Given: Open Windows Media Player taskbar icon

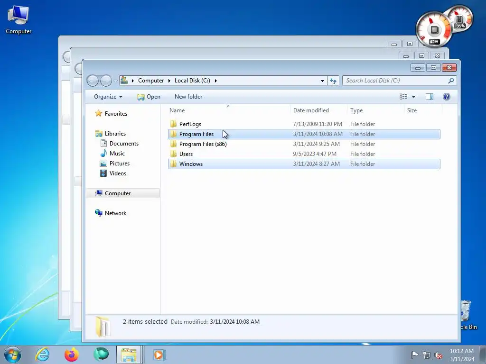Looking at the screenshot, I should [159, 355].
